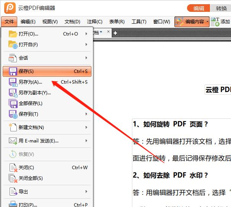
Task: Click the globe folder icon beside 打开自(F)
Action: click(13, 45)
